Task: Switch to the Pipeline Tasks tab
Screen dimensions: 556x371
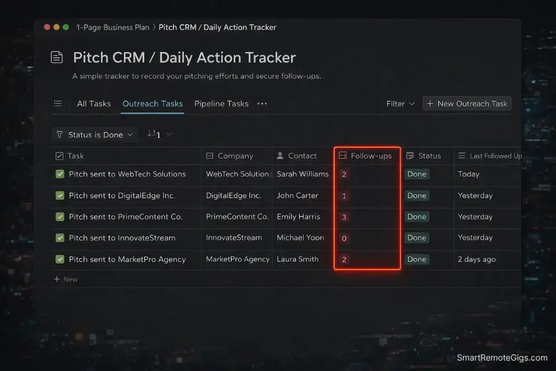Action: coord(221,103)
